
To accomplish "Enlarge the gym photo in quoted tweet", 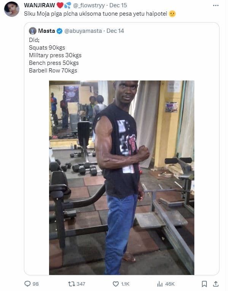I will pyautogui.click(x=122, y=178).
